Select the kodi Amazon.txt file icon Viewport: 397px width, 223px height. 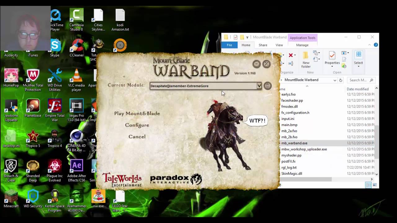click(120, 20)
